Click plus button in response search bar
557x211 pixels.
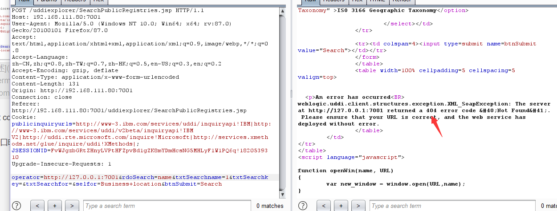point(341,206)
